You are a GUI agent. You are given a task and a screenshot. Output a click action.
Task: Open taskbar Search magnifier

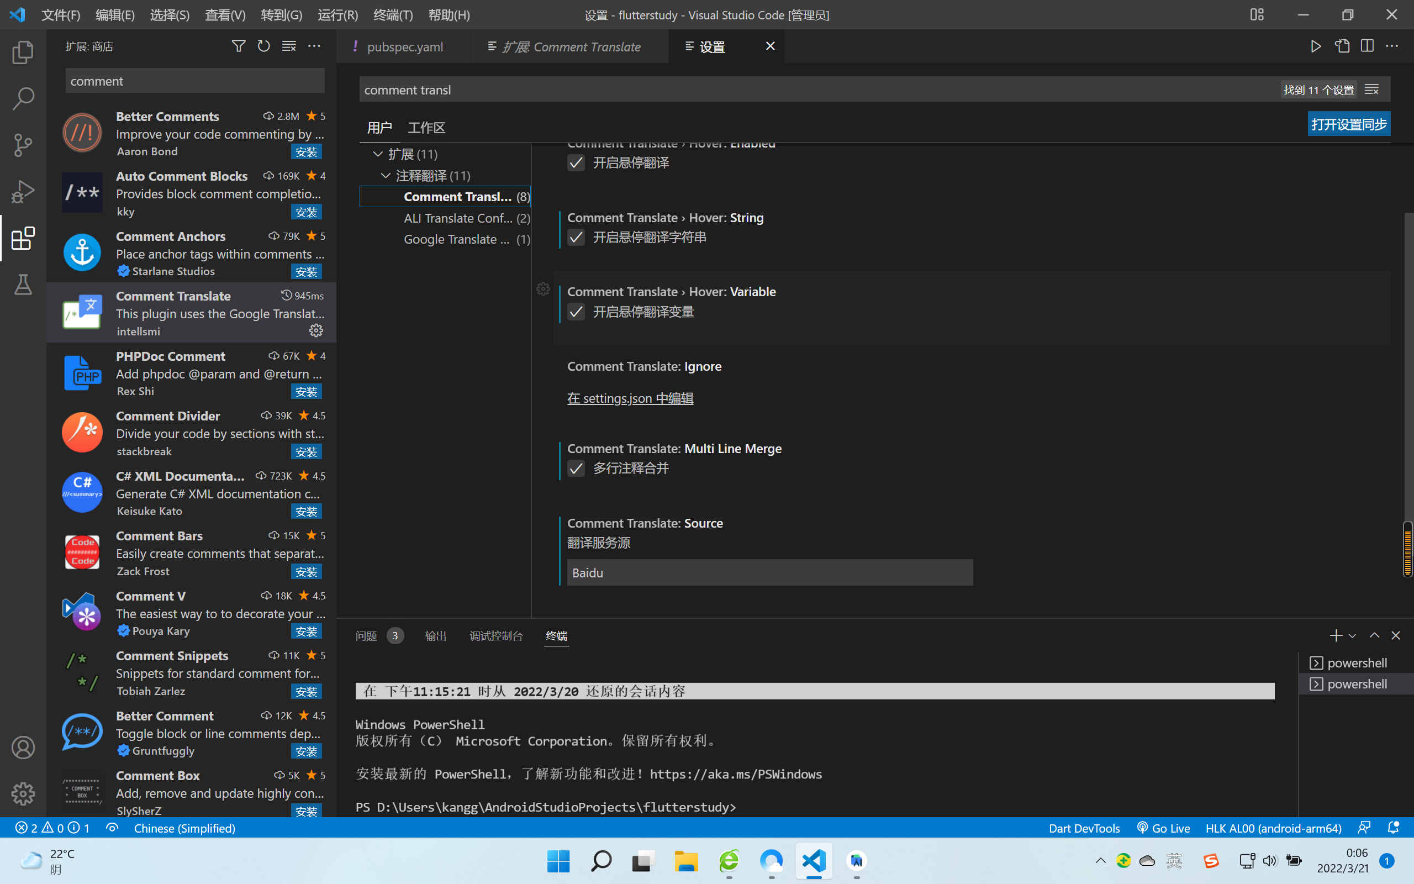(600, 861)
